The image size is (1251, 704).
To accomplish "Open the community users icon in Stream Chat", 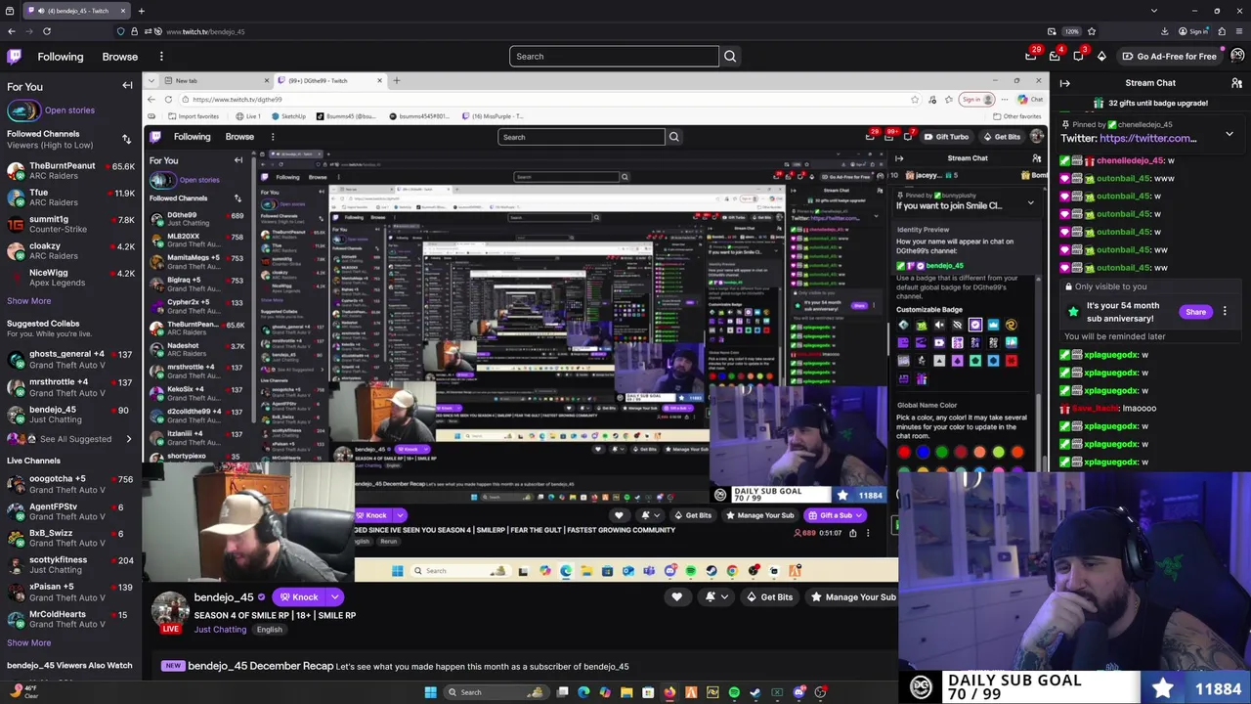I will [1236, 83].
